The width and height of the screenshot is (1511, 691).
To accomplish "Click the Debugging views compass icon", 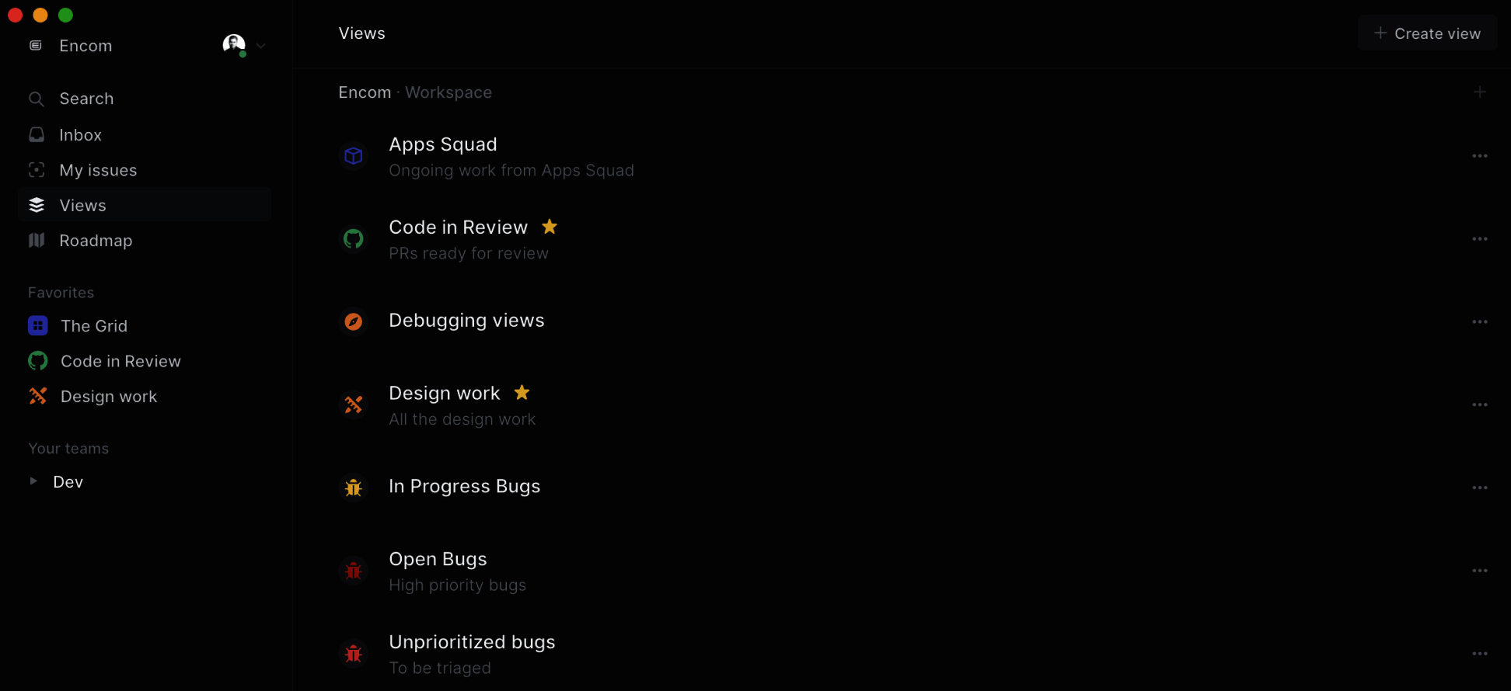I will 354,321.
